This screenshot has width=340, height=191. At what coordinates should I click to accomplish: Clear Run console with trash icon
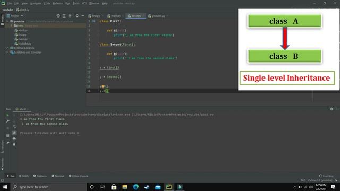point(14,144)
